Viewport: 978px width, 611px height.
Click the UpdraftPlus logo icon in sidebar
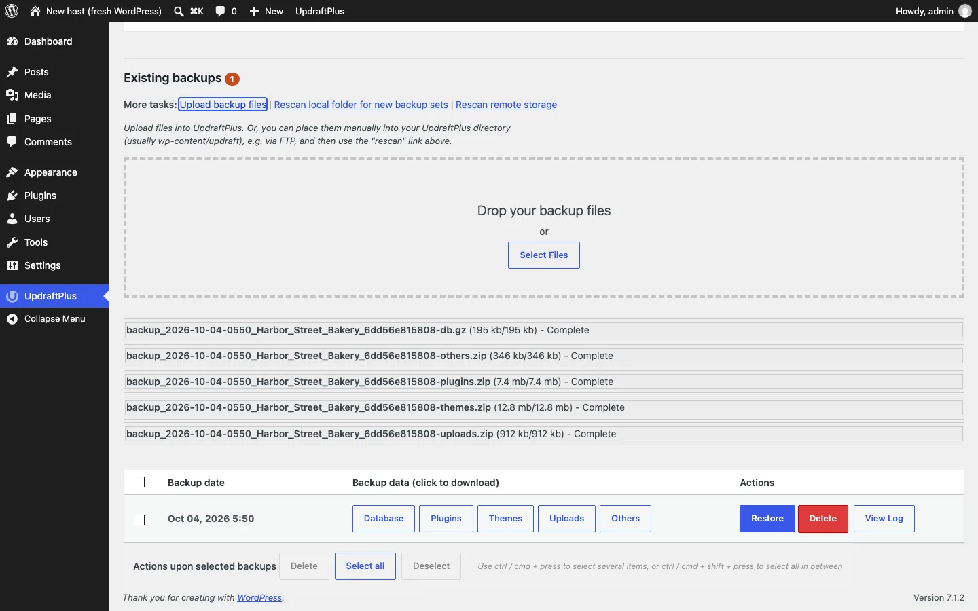pyautogui.click(x=12, y=296)
